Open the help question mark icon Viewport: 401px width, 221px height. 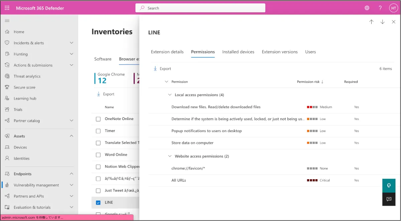[x=380, y=8]
